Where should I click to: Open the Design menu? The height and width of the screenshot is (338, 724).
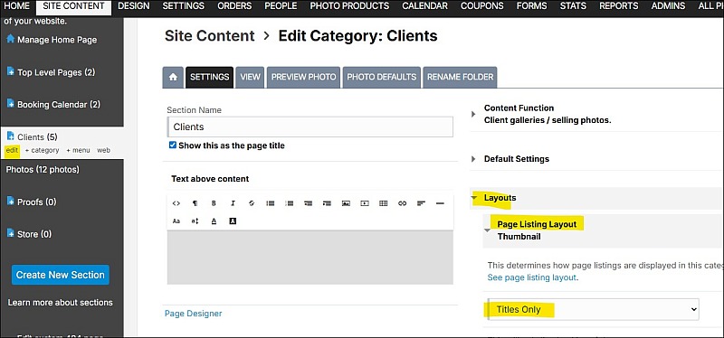[133, 6]
